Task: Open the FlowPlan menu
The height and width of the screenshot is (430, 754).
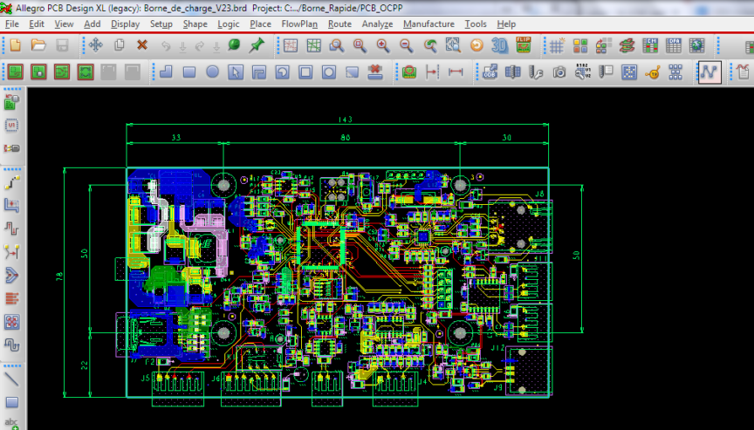Action: pos(299,24)
